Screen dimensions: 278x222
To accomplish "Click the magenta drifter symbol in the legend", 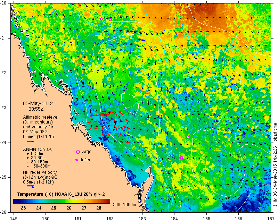I will 76,160.
